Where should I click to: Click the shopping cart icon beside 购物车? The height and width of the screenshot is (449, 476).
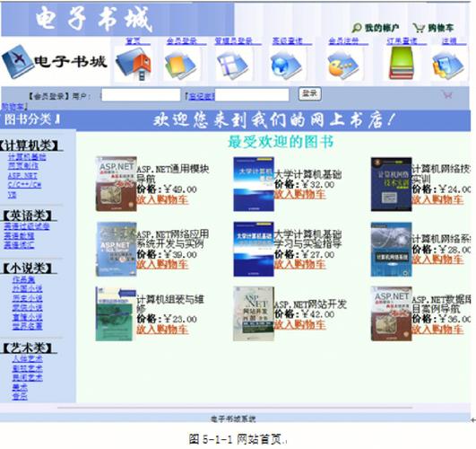(x=420, y=28)
